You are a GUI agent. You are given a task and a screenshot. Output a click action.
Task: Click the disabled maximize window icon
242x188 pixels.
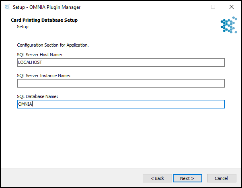pyautogui.click(x=213, y=7)
